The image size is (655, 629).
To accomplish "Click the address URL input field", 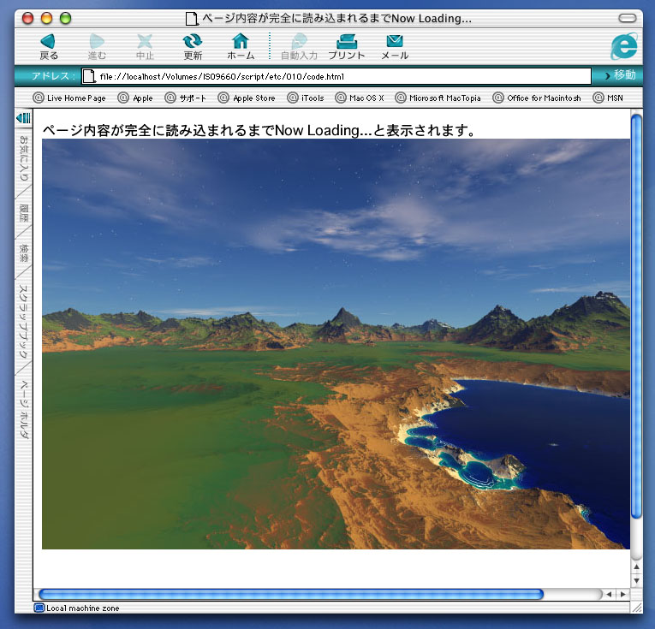I will tap(342, 77).
